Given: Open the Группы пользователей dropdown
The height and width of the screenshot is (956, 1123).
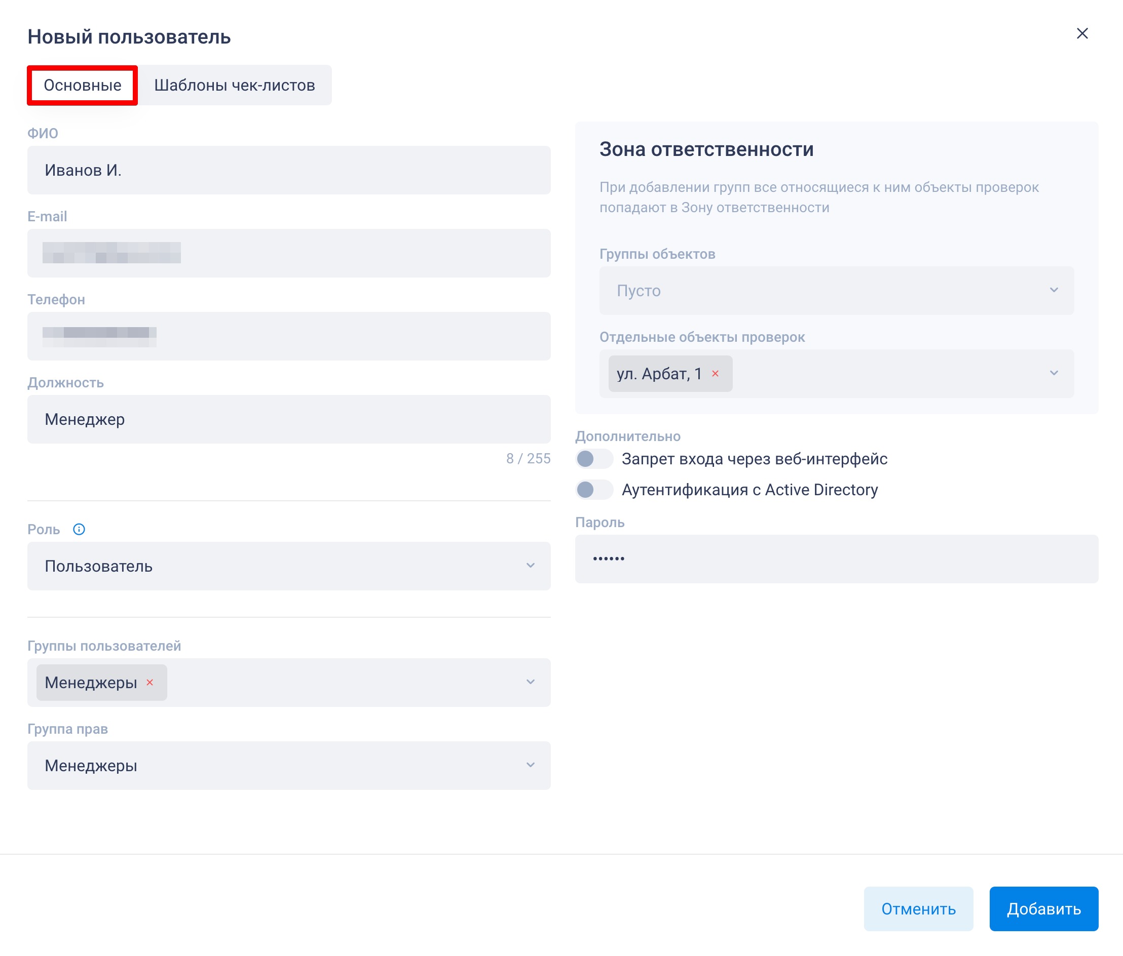Looking at the screenshot, I should (347, 683).
